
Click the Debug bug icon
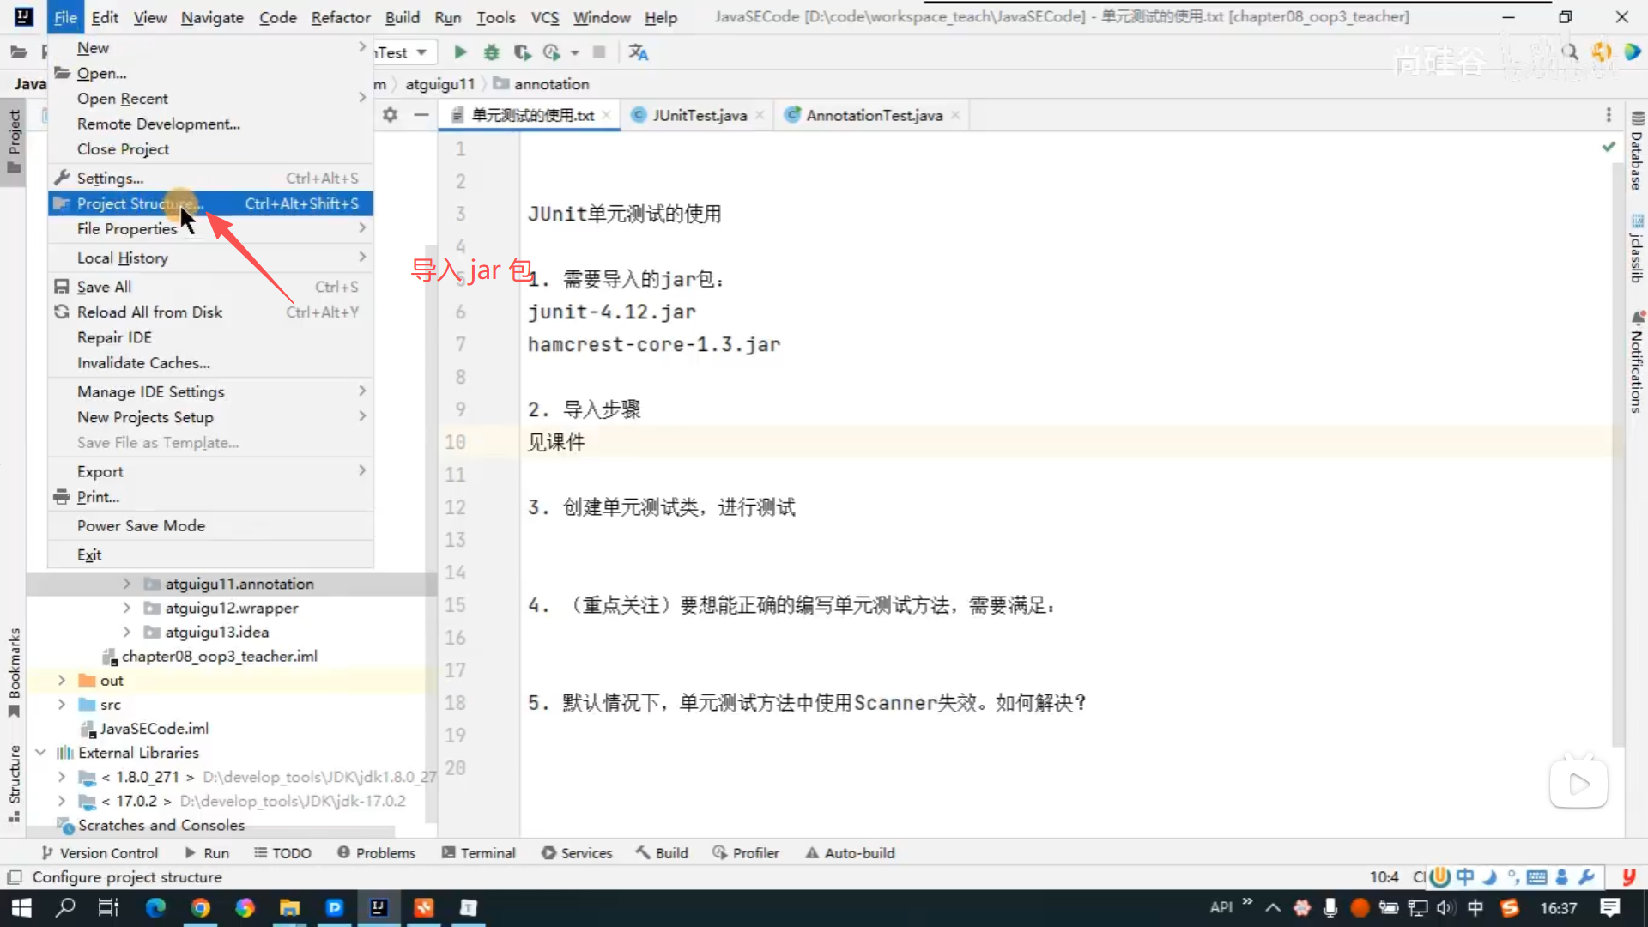(491, 52)
